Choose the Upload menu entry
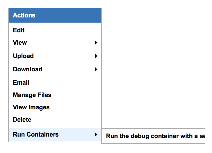Viewport: 212px width, 153px height. click(x=23, y=56)
